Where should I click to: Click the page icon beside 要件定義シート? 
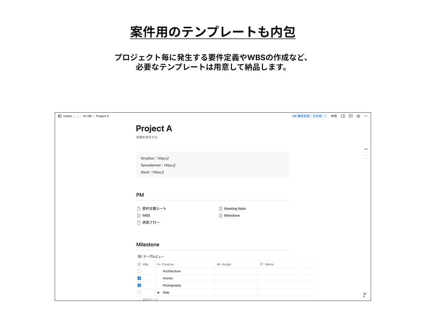[x=139, y=209]
